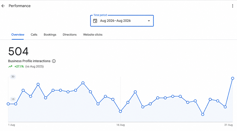Click the (vs Aug 2025) comparison text

tap(34, 67)
